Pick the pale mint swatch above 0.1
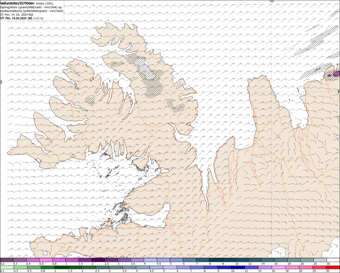This screenshot has width=340, height=273. pos(7,267)
